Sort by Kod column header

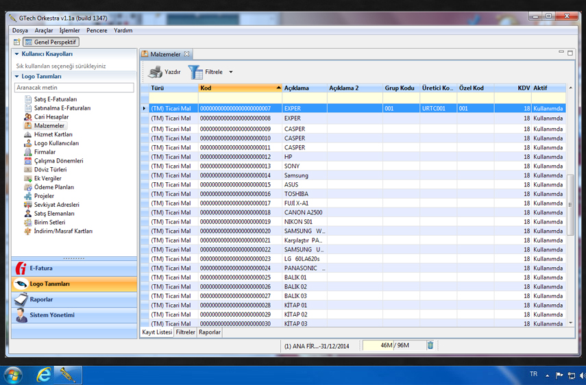[x=236, y=88]
